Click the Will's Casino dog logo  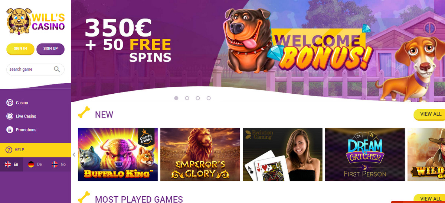pyautogui.click(x=36, y=21)
